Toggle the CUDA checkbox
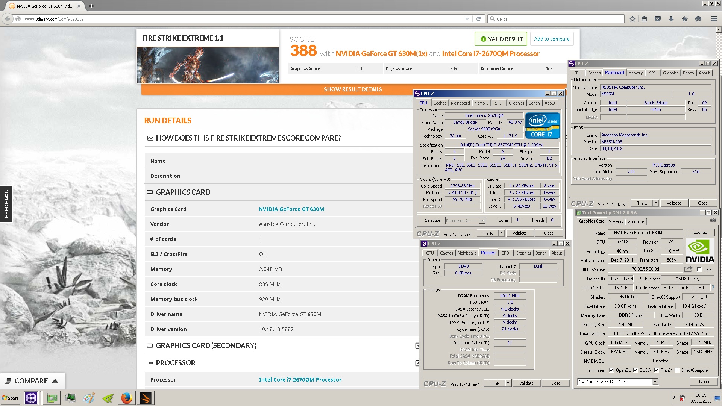Image resolution: width=722 pixels, height=406 pixels. point(635,370)
